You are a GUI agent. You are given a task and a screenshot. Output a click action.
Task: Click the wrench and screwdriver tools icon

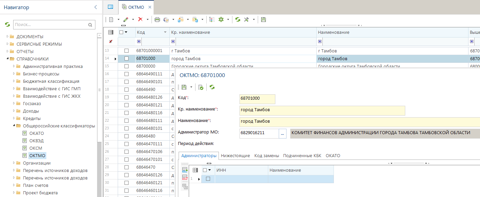247,20
